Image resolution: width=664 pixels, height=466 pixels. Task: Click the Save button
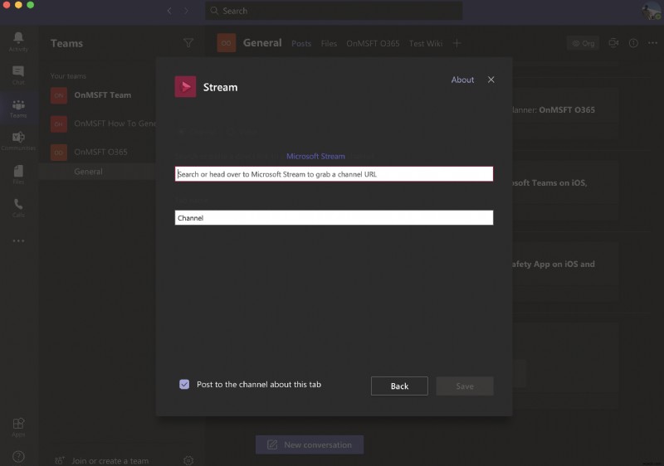(465, 386)
